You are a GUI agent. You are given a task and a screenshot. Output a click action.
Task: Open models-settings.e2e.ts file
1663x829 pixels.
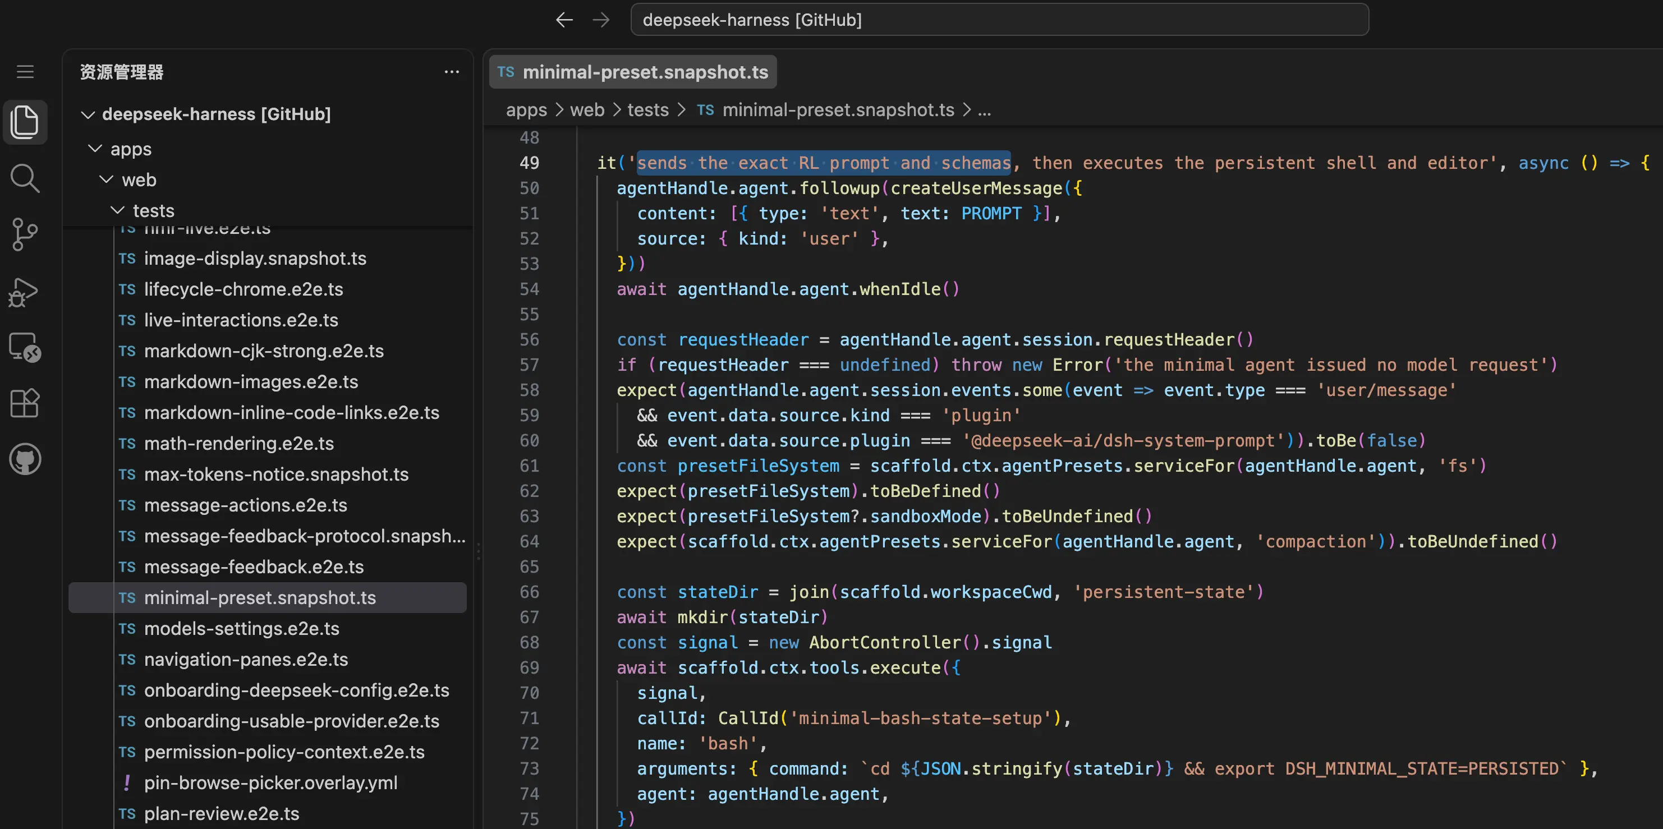point(267,628)
